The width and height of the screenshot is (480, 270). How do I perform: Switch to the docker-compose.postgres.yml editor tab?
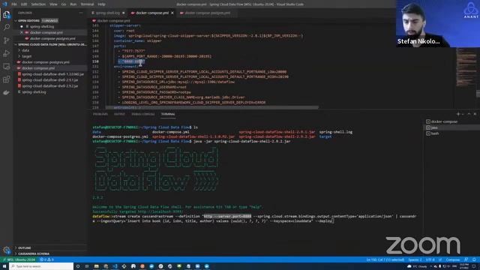[x=207, y=13]
